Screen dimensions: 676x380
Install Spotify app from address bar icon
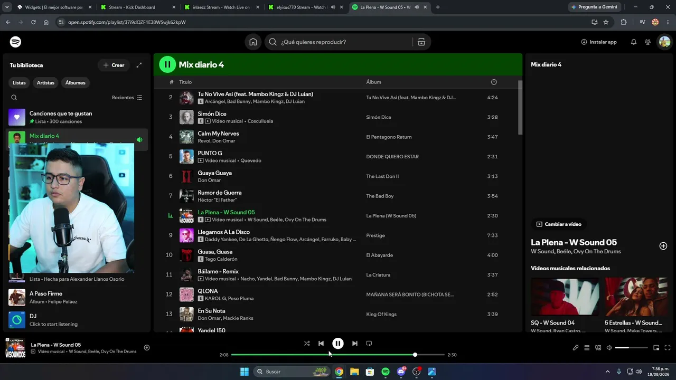594,22
